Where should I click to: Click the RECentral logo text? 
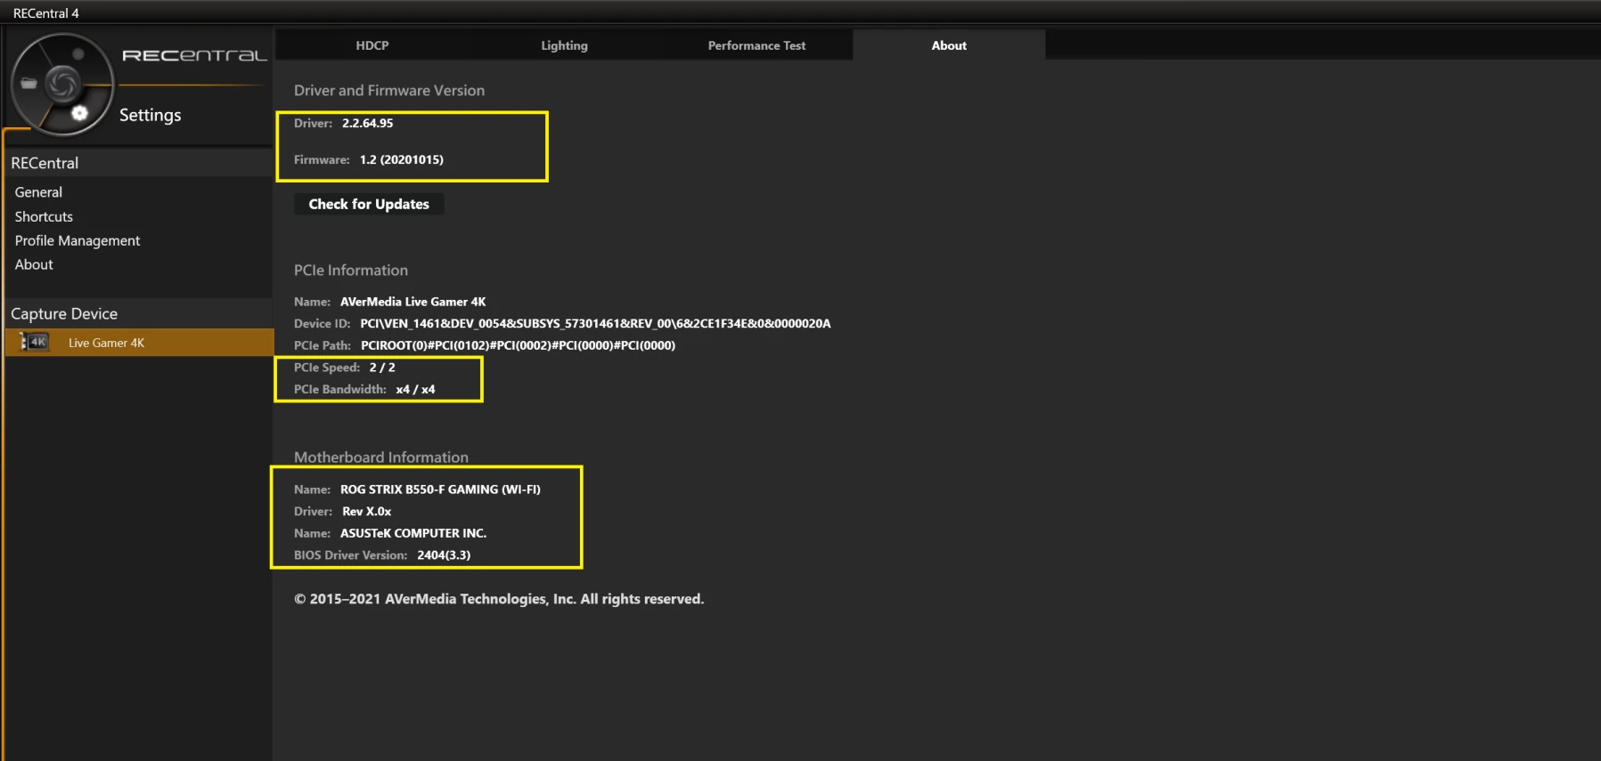coord(193,56)
